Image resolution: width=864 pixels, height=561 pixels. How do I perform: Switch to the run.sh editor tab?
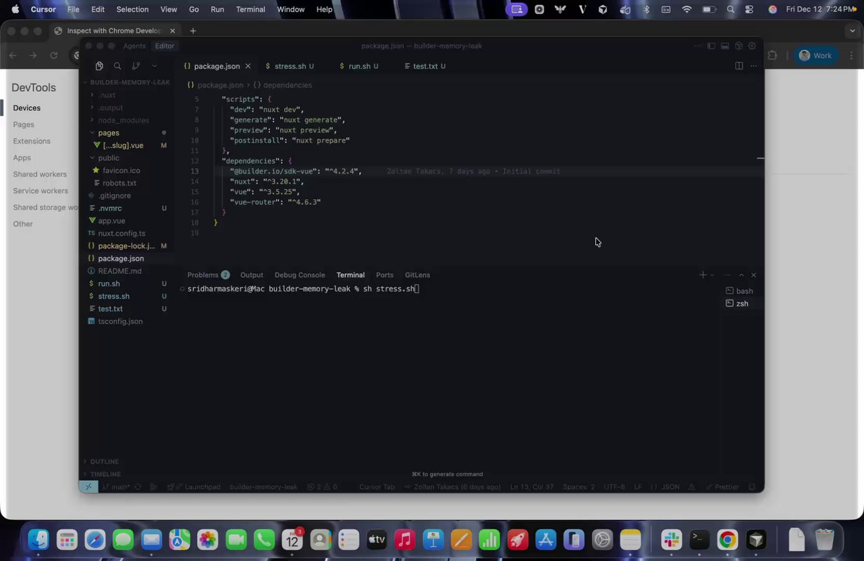click(x=358, y=66)
